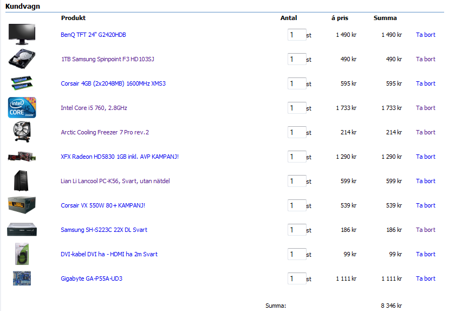This screenshot has width=449, height=311.
Task: Open the DVI-kabel DVI to HDMI link
Action: click(109, 254)
